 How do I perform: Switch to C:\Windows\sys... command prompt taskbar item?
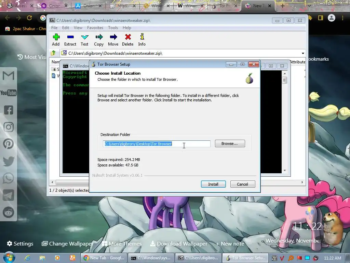[x=151, y=258]
